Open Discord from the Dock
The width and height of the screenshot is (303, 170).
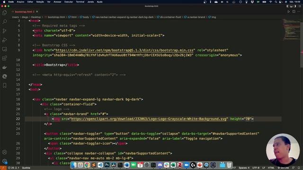160,165
